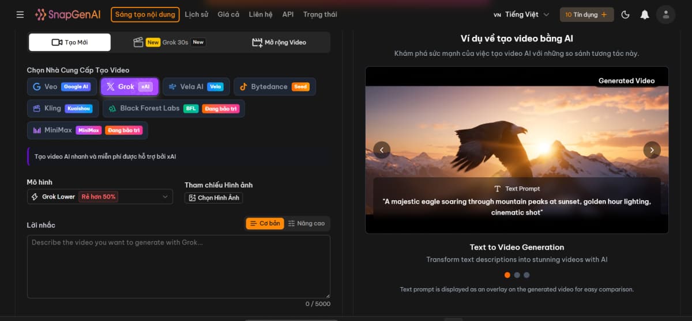Show next example with right arrow

(652, 150)
